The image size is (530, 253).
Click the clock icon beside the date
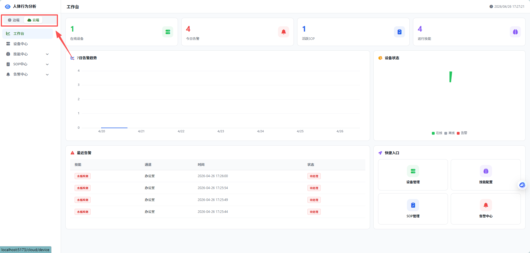click(491, 7)
